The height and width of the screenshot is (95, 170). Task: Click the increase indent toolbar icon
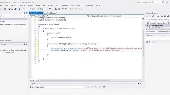(x=59, y=9)
